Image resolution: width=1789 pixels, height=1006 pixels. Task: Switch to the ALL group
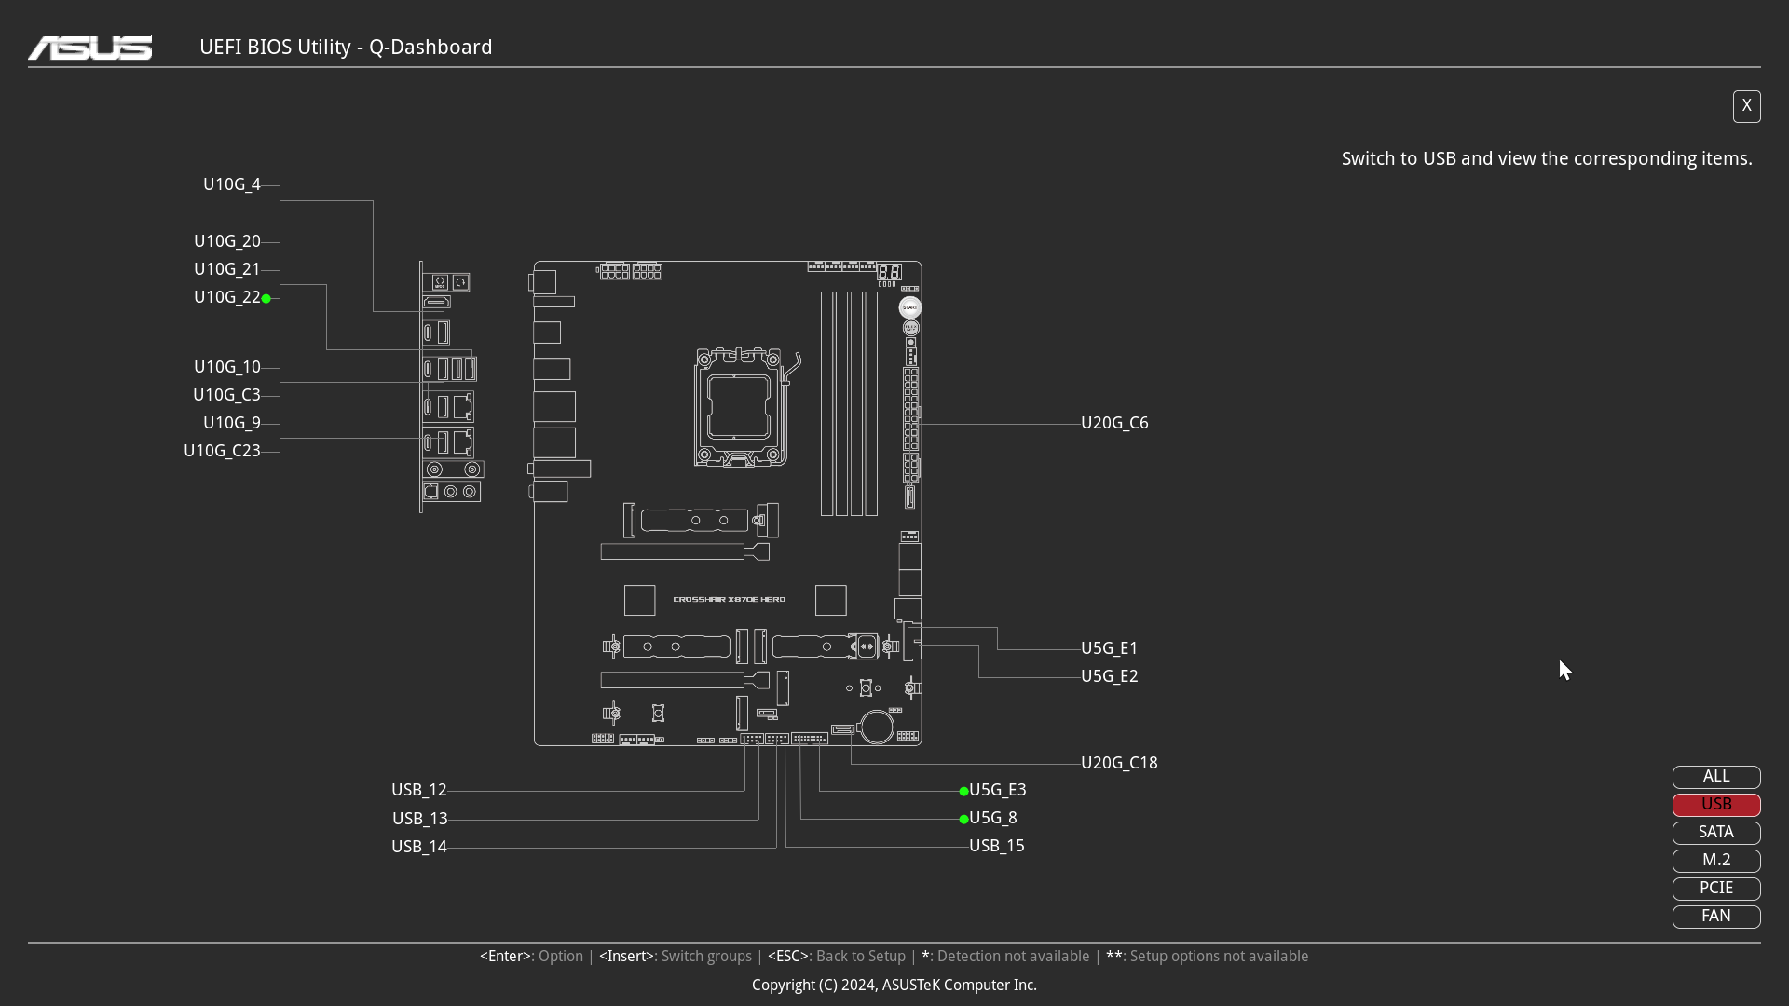(1715, 777)
